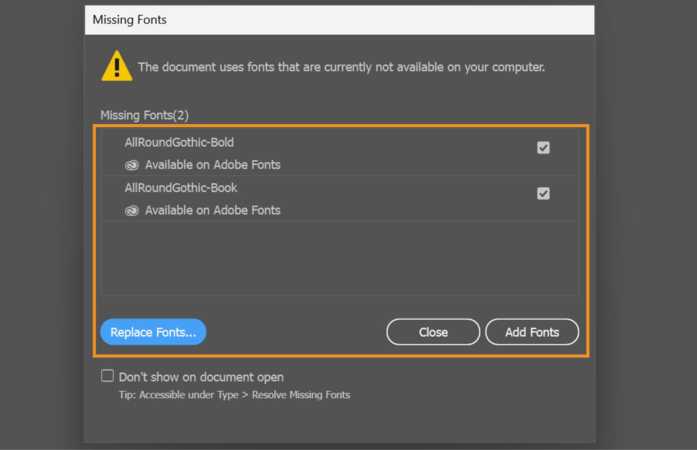Uncheck AllRoundGothic-Bold for activation
Image resolution: width=697 pixels, height=450 pixels.
click(x=543, y=148)
